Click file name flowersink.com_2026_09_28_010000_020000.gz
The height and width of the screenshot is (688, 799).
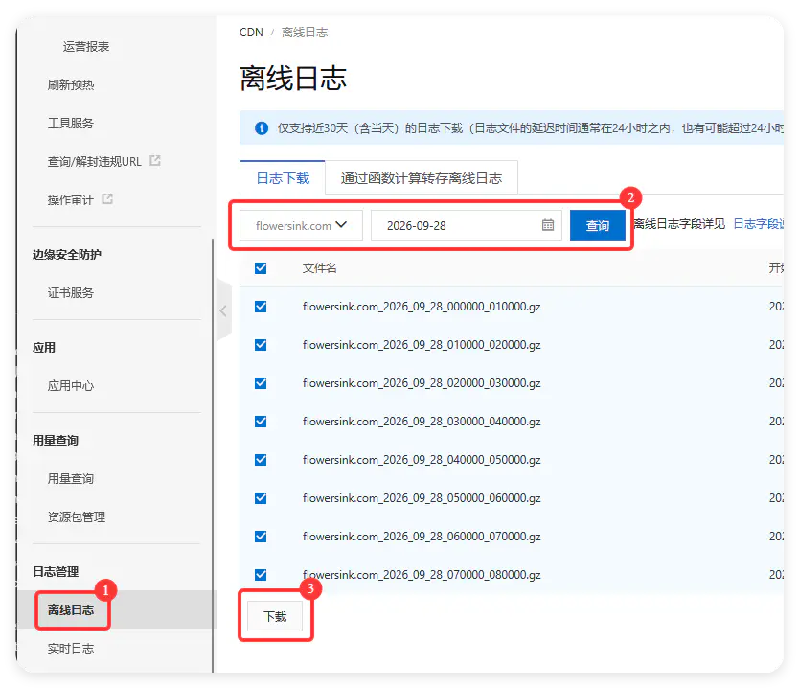[422, 345]
